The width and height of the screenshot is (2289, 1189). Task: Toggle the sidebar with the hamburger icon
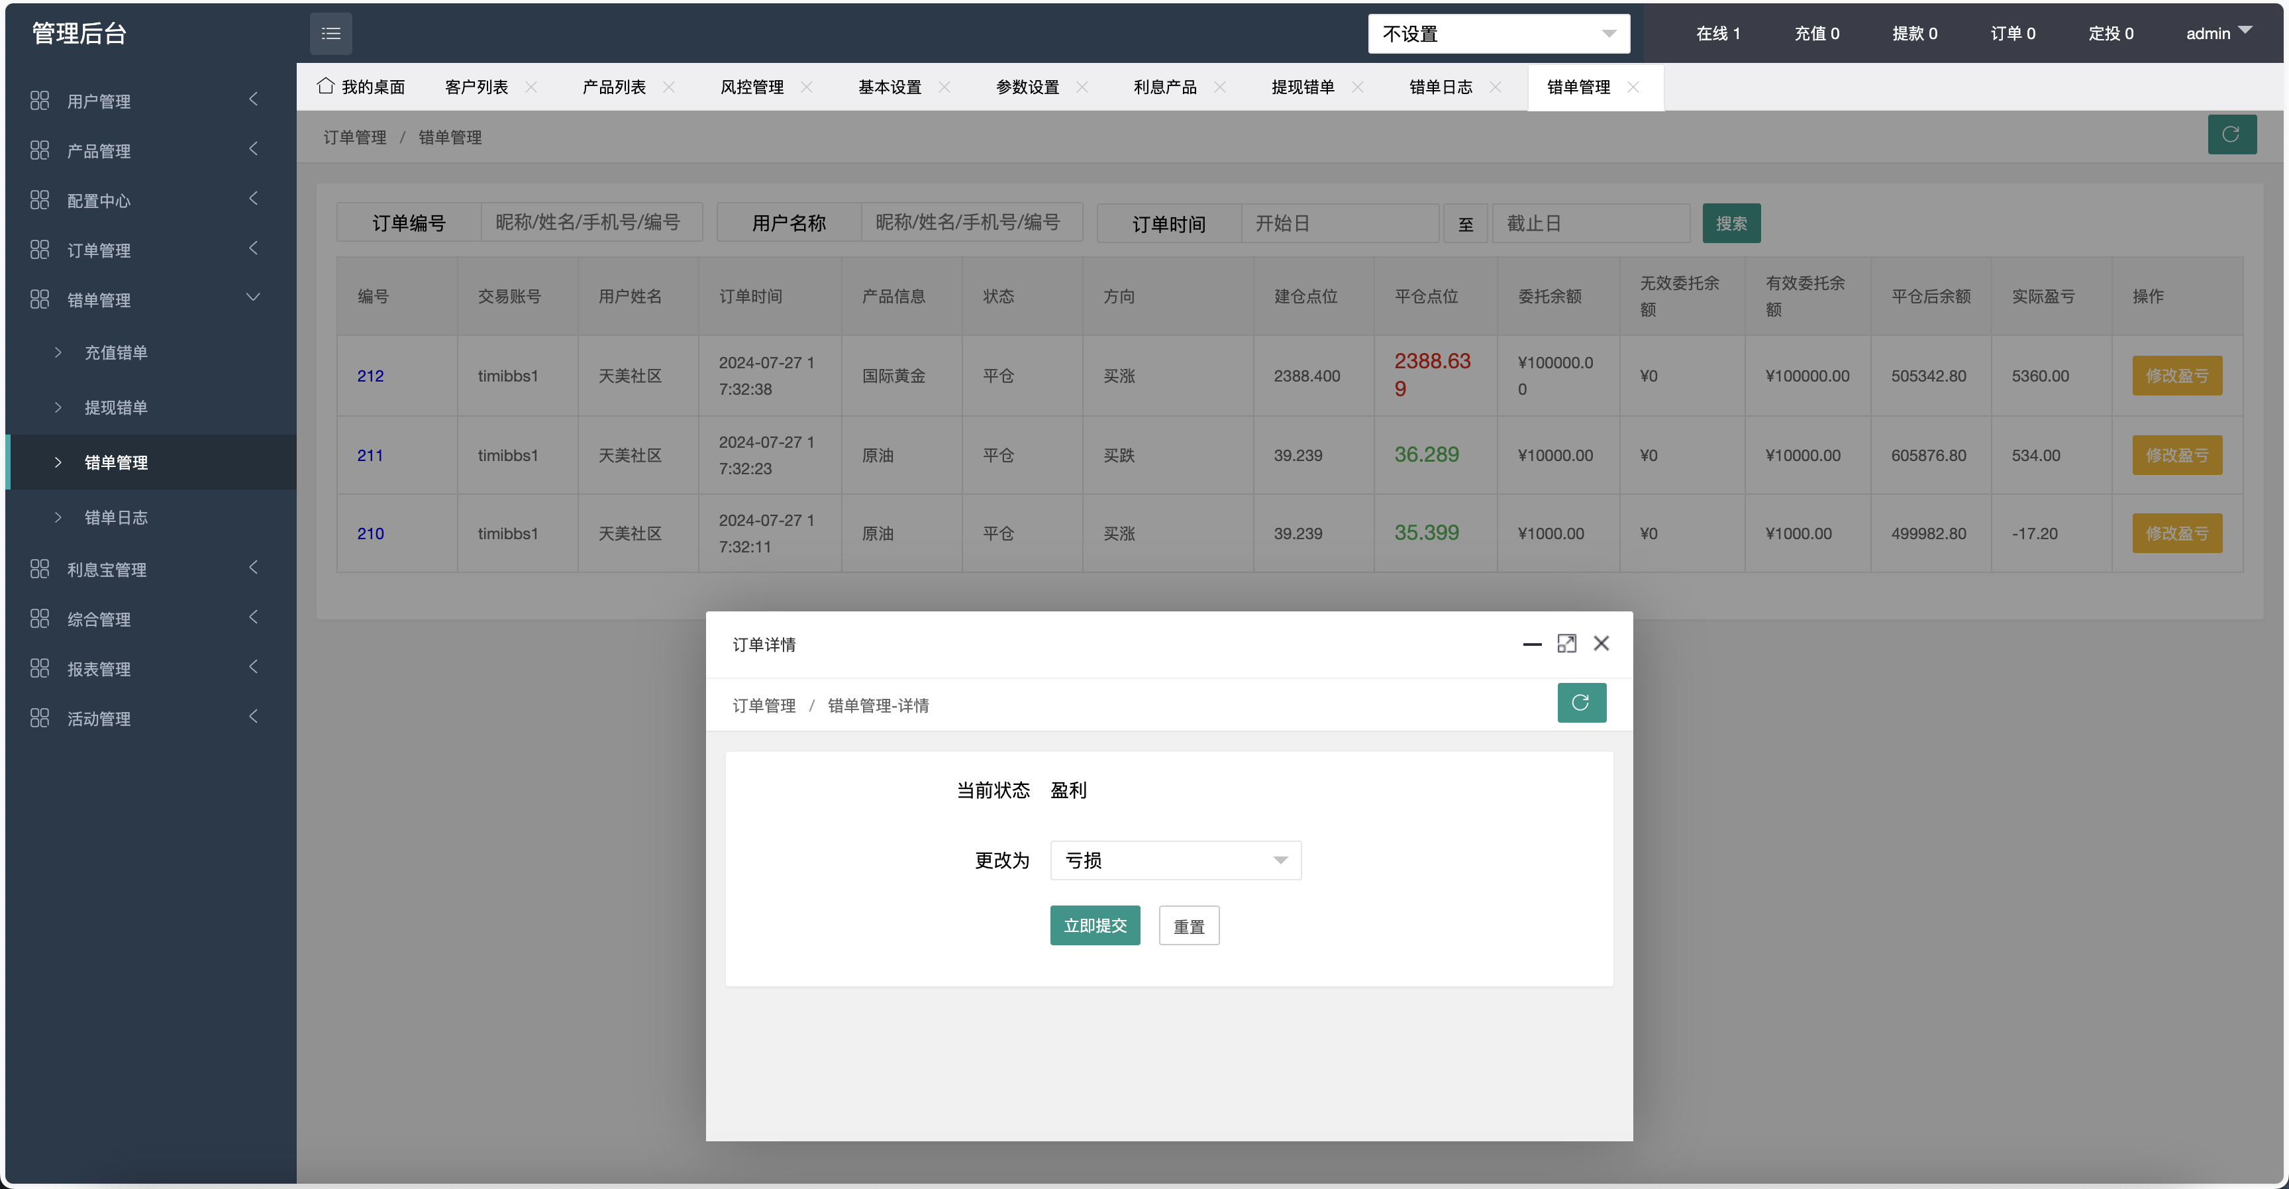tap(331, 33)
